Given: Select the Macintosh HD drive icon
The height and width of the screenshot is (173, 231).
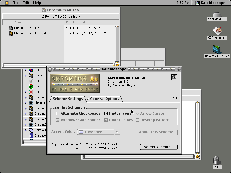Looking at the screenshot, I should 217,15.
